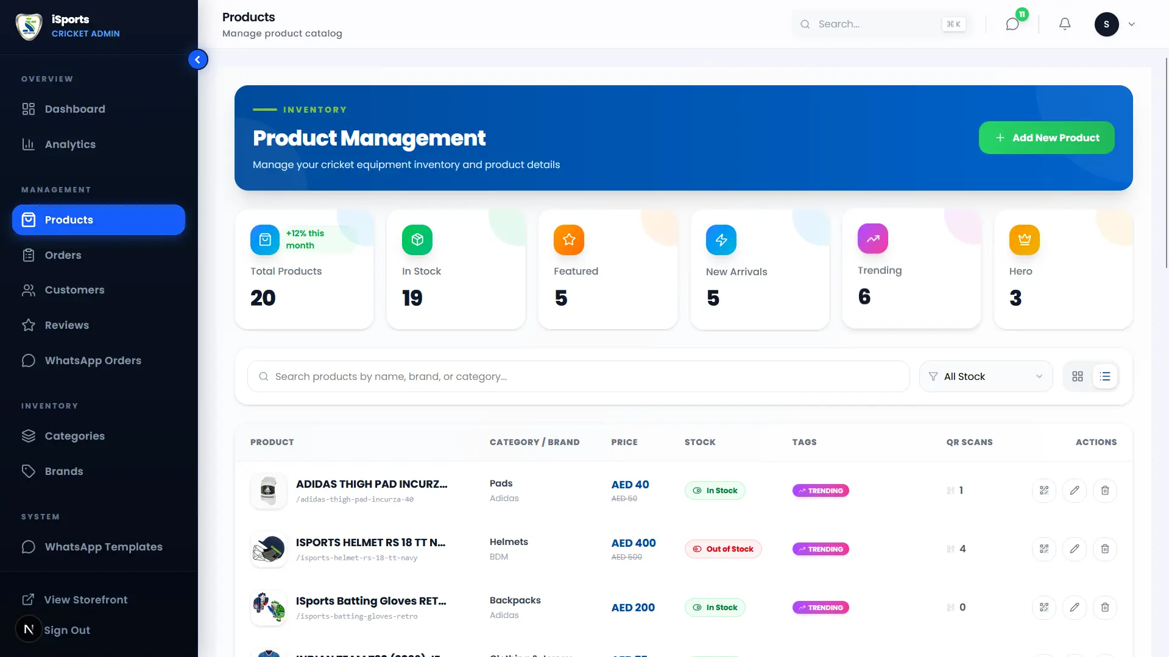This screenshot has width=1169, height=657.
Task: Click the PRICE column header
Action: (624, 442)
